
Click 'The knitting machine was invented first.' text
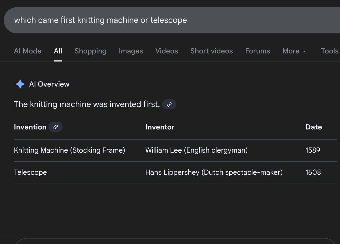click(x=87, y=104)
